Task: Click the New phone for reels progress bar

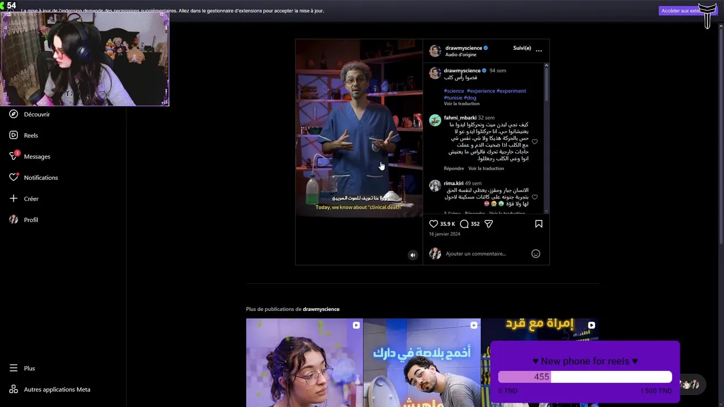Action: pyautogui.click(x=585, y=377)
